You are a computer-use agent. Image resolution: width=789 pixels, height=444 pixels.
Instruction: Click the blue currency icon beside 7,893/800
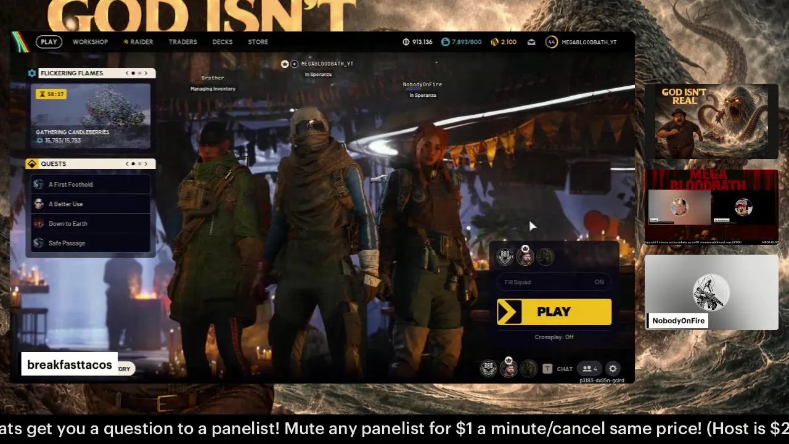[446, 42]
